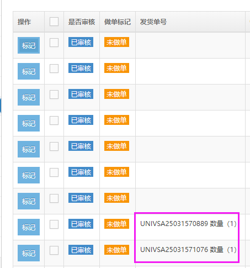Click 标记 button in last row
250x268 pixels.
[x=29, y=253]
